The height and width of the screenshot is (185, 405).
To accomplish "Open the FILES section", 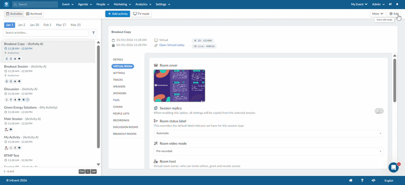I will pyautogui.click(x=116, y=100).
